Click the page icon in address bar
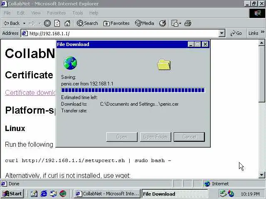Image resolution: width=266 pixels, height=199 pixels. (25, 33)
